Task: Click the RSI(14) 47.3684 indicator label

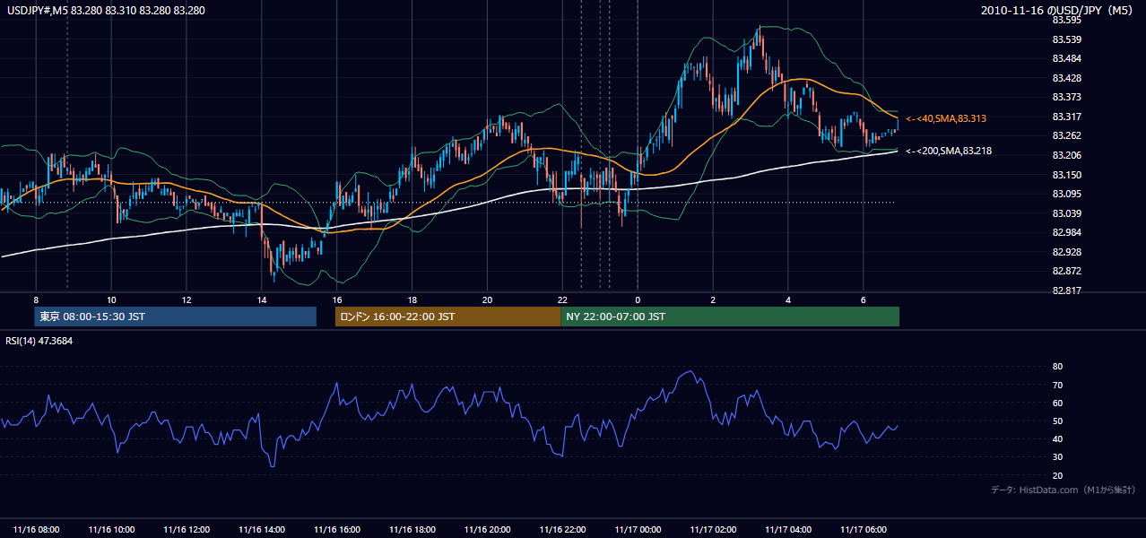Action: tap(39, 341)
